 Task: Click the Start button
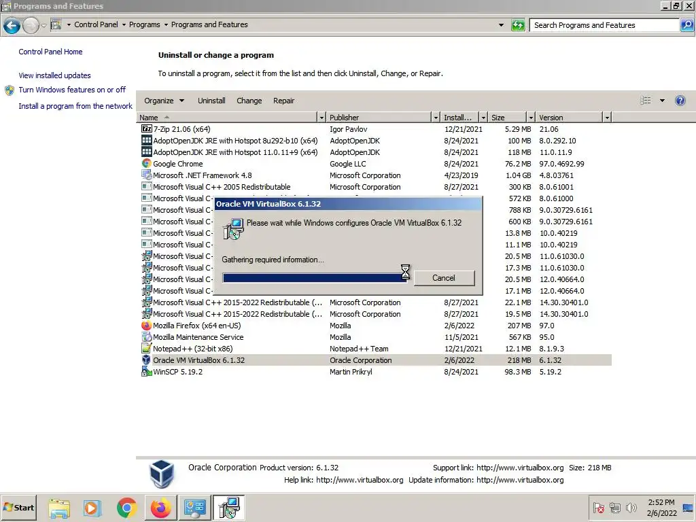(18, 507)
